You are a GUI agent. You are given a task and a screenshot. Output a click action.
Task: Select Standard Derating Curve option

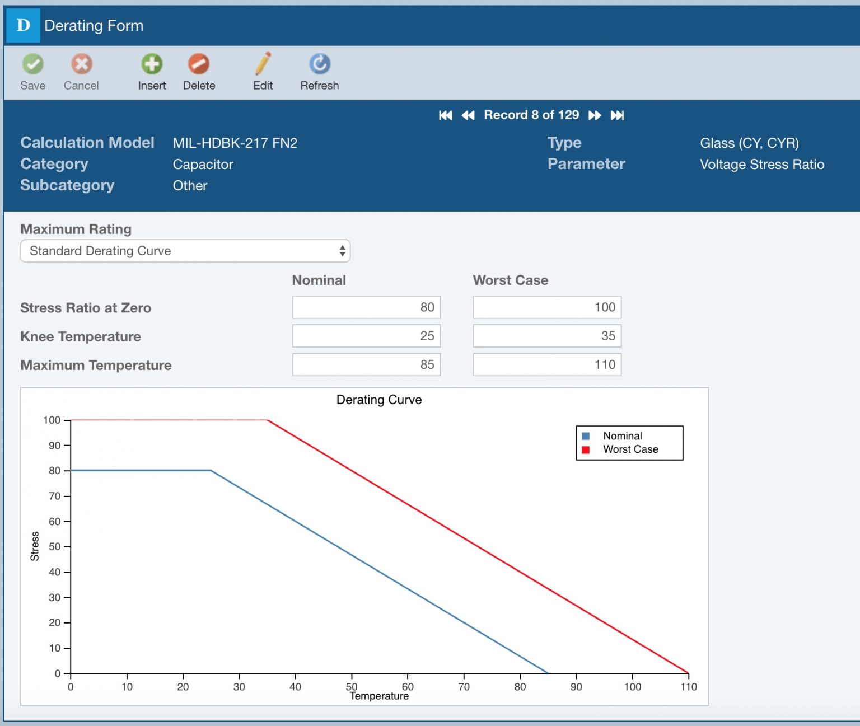[x=101, y=251]
